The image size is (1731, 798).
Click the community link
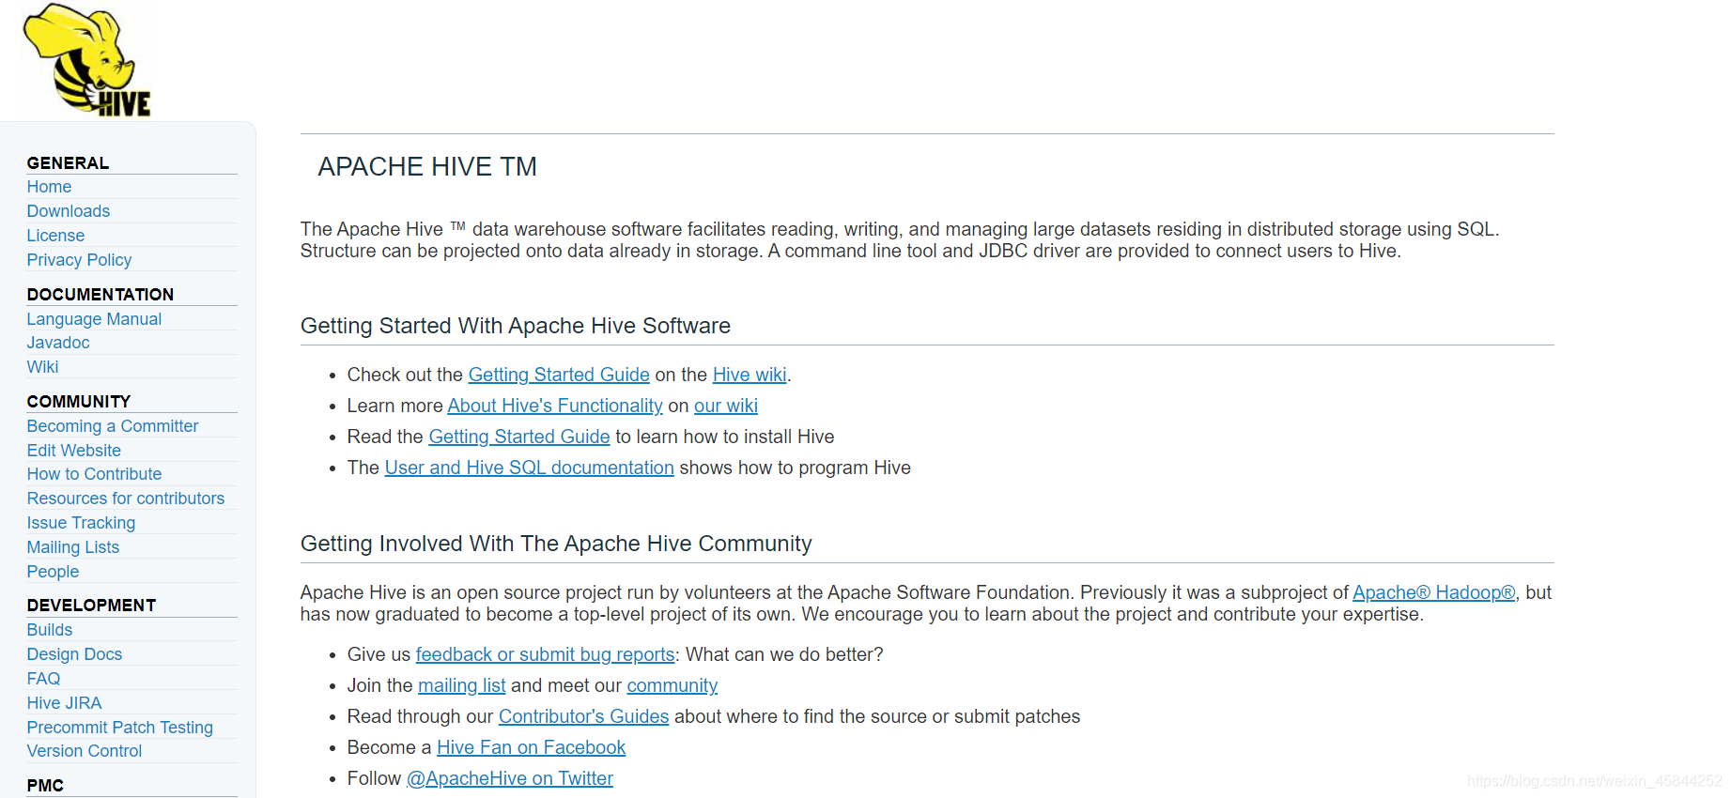pos(672,685)
